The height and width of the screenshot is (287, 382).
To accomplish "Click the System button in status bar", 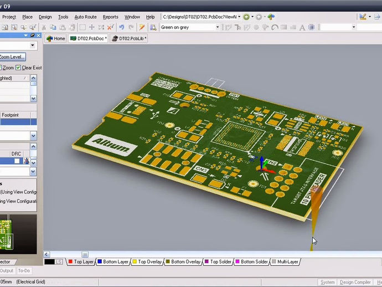I will pos(327,282).
